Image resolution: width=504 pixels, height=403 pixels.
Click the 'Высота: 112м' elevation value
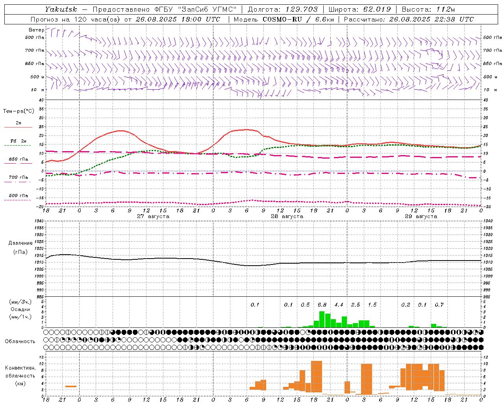click(x=428, y=9)
